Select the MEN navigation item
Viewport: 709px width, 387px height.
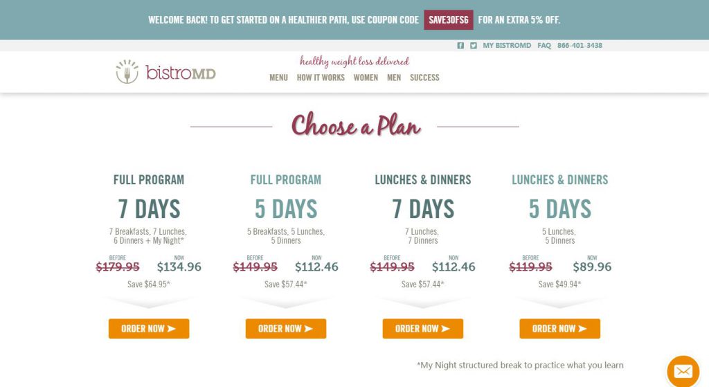pyautogui.click(x=394, y=78)
